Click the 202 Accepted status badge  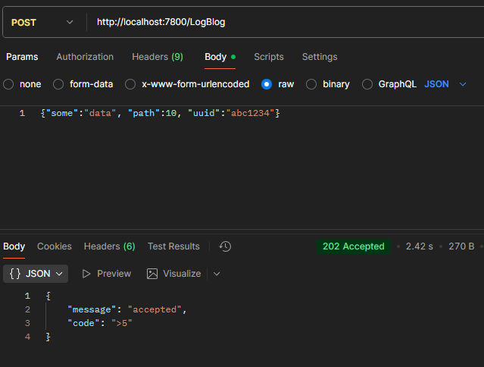point(354,246)
